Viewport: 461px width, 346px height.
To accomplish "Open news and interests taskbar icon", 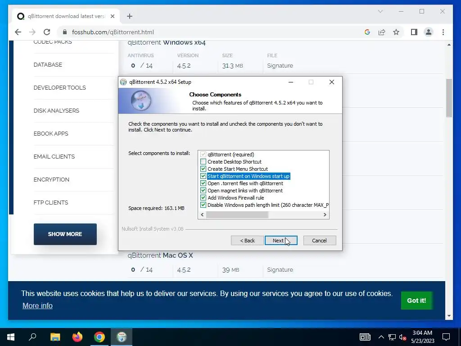I will [365, 337].
